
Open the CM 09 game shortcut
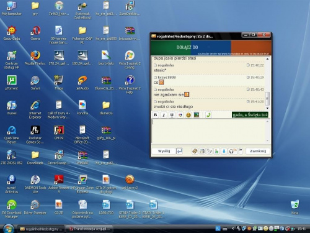pos(59,132)
